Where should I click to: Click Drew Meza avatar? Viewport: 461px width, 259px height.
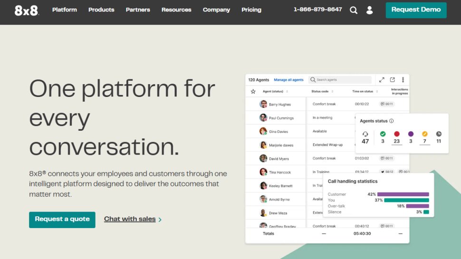[x=263, y=212]
